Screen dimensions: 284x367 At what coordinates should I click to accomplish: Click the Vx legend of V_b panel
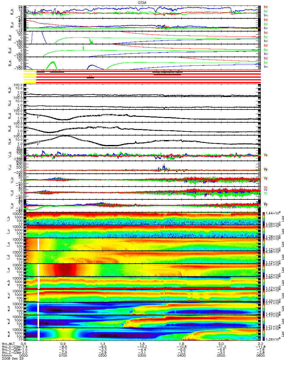coord(266,155)
